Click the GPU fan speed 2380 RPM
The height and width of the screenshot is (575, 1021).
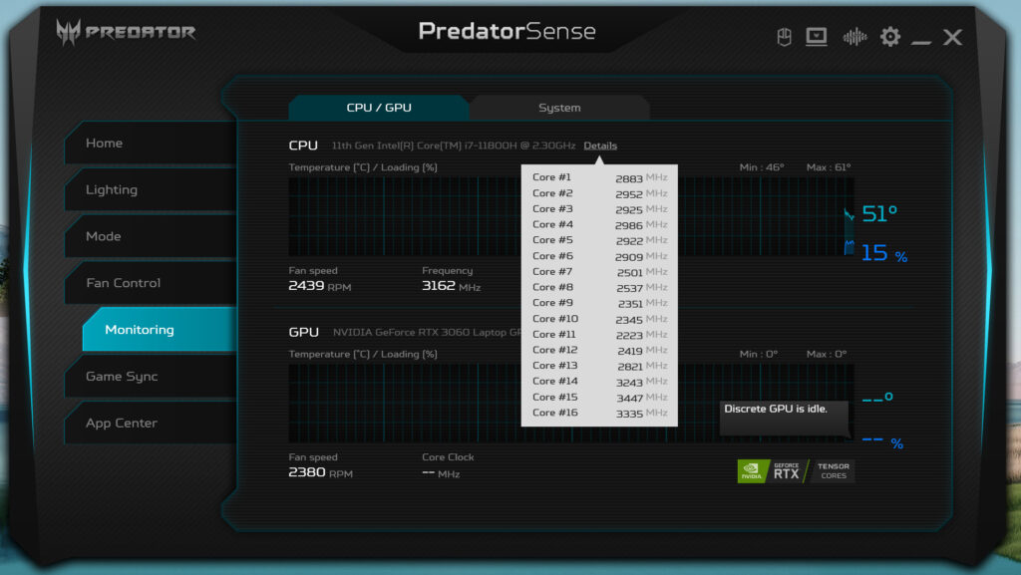coord(320,473)
